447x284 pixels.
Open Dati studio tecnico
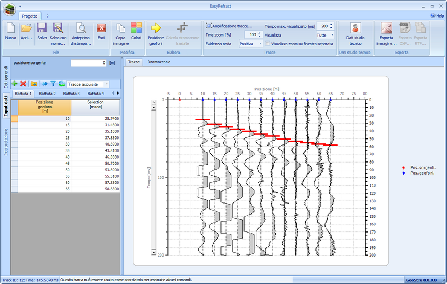[355, 28]
